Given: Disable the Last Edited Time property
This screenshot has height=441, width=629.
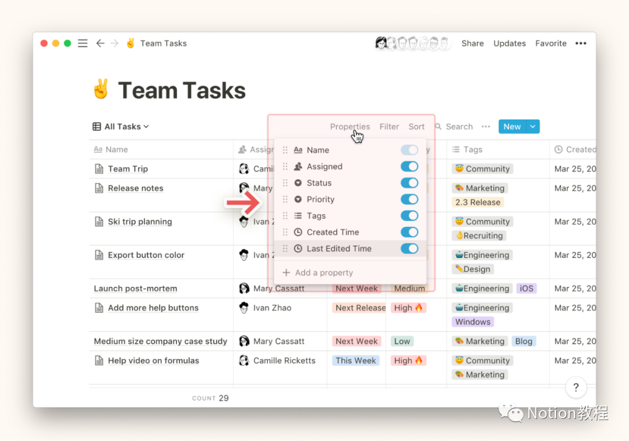Looking at the screenshot, I should point(409,248).
